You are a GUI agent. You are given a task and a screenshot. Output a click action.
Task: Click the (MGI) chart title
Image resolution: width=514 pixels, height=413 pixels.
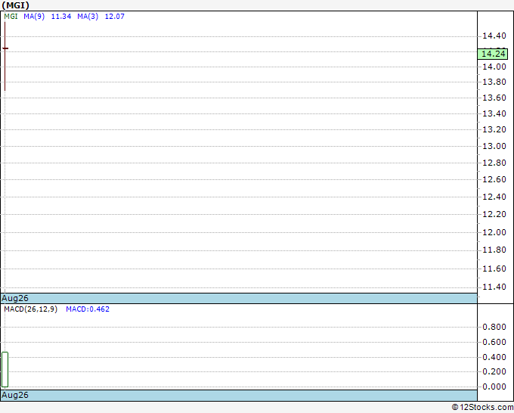(15, 5)
